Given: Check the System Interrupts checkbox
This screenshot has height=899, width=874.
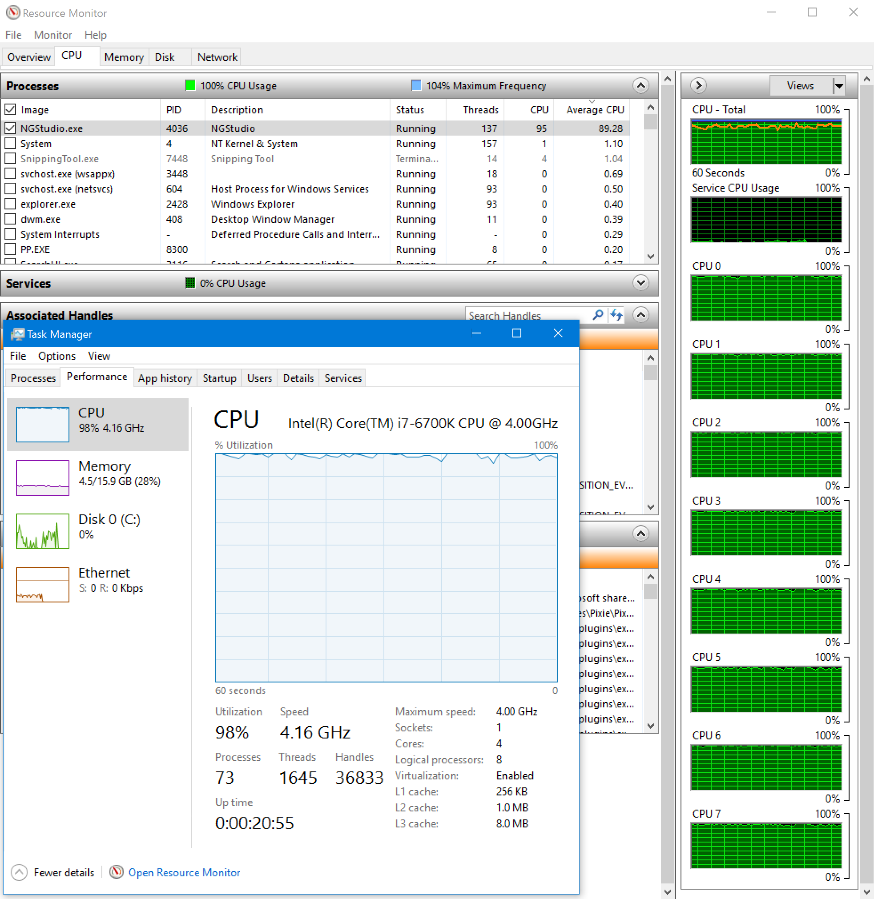Looking at the screenshot, I should 10,234.
